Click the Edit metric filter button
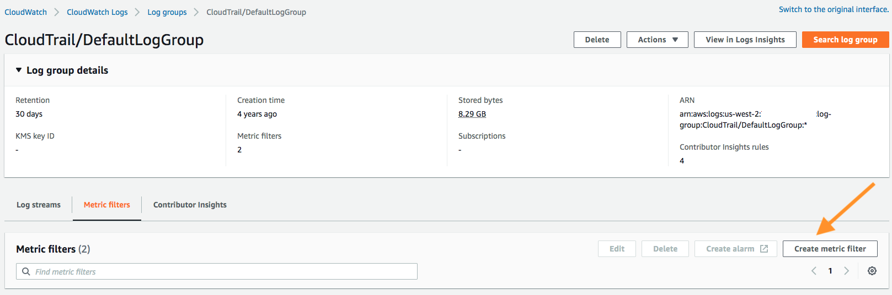The image size is (892, 295). [617, 249]
